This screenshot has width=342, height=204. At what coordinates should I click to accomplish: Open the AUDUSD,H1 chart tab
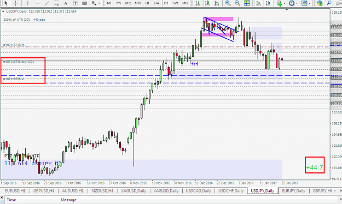[73, 191]
